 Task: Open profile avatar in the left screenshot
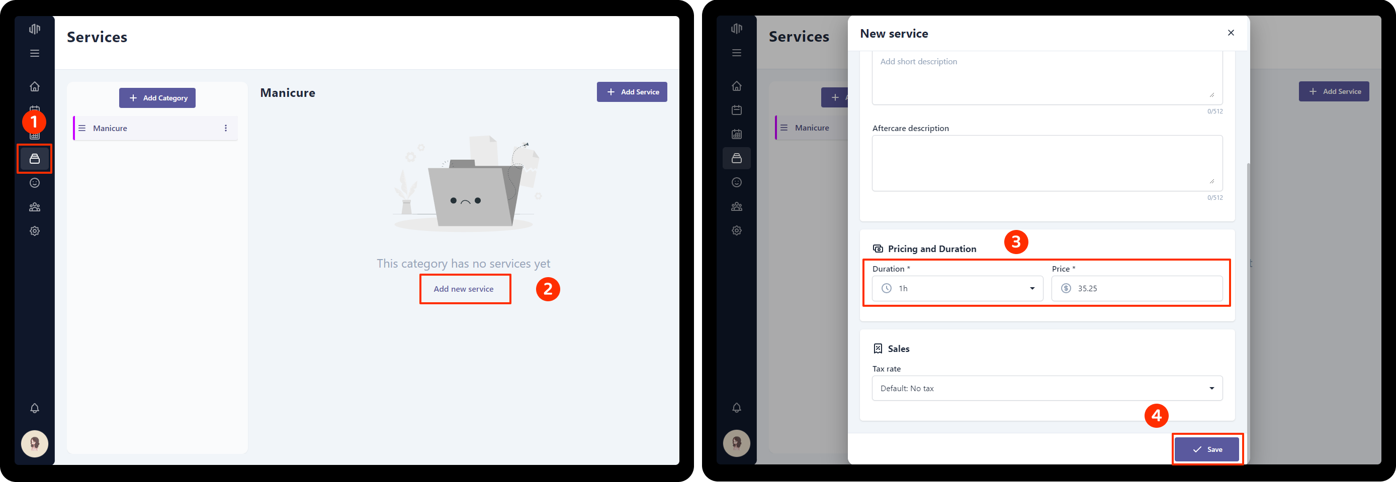[35, 444]
